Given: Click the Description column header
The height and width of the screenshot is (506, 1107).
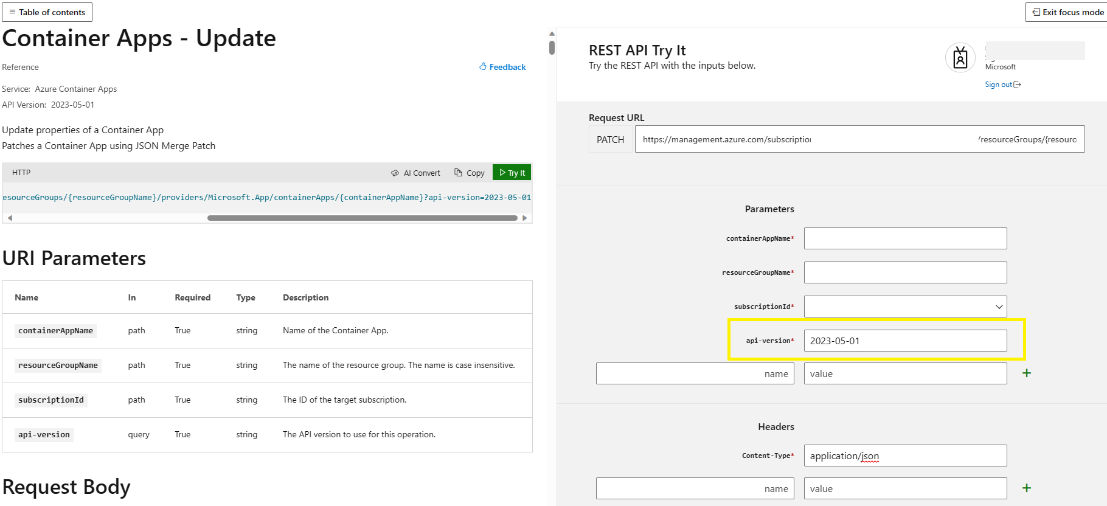Looking at the screenshot, I should [305, 297].
